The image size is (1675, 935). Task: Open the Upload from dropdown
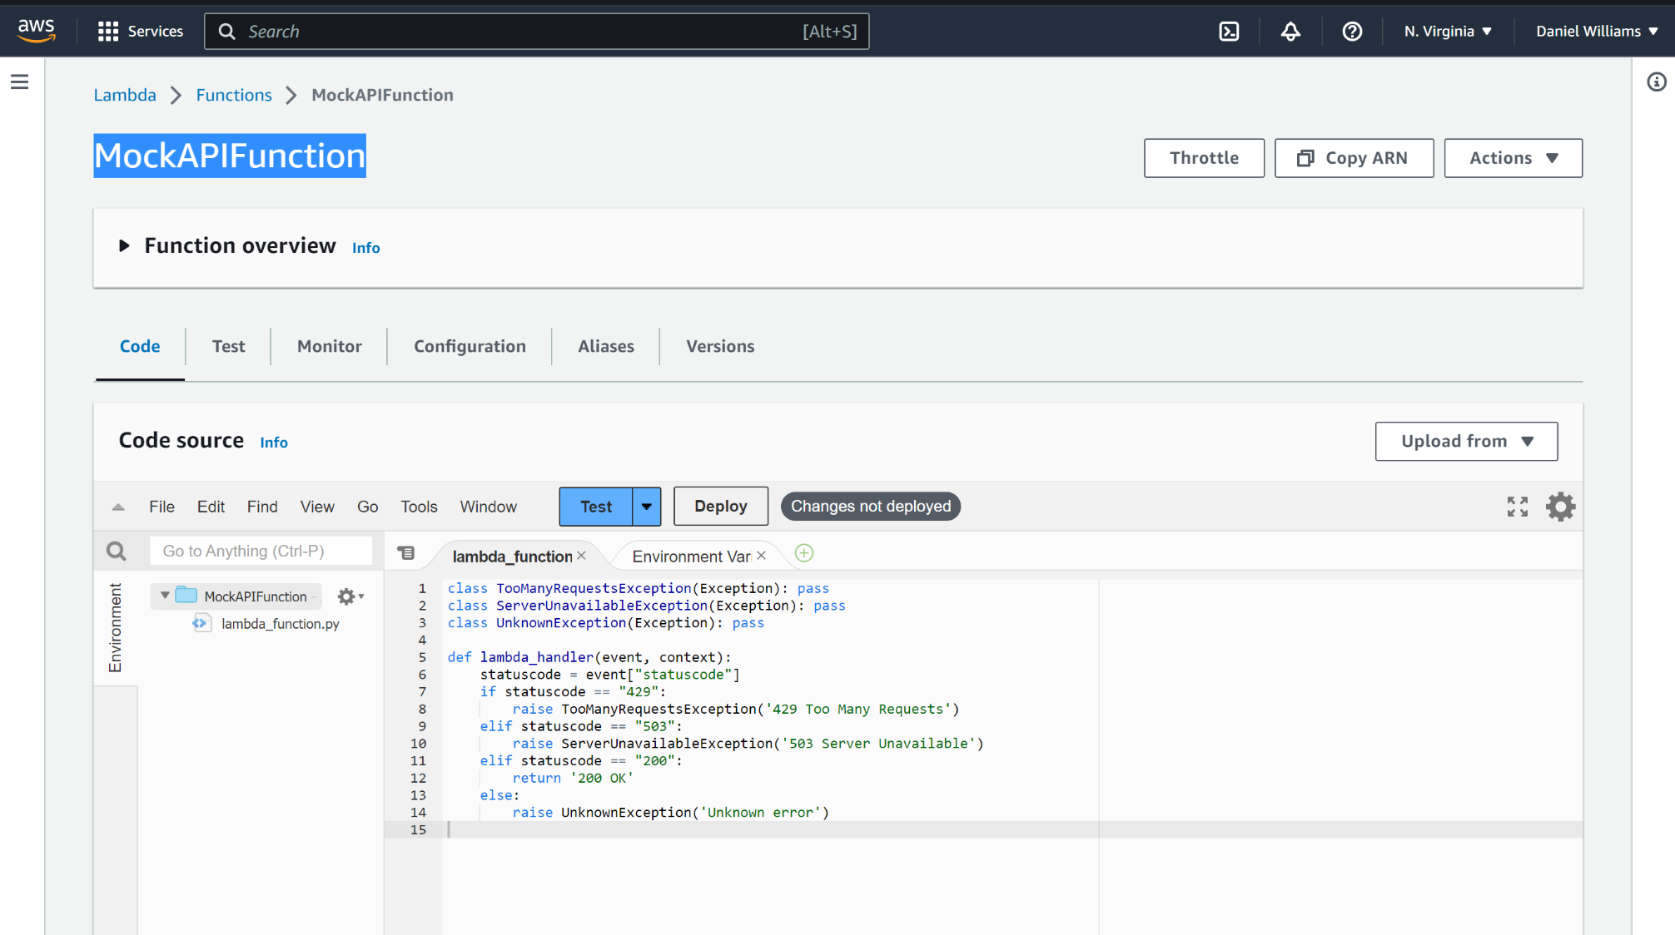pos(1466,442)
